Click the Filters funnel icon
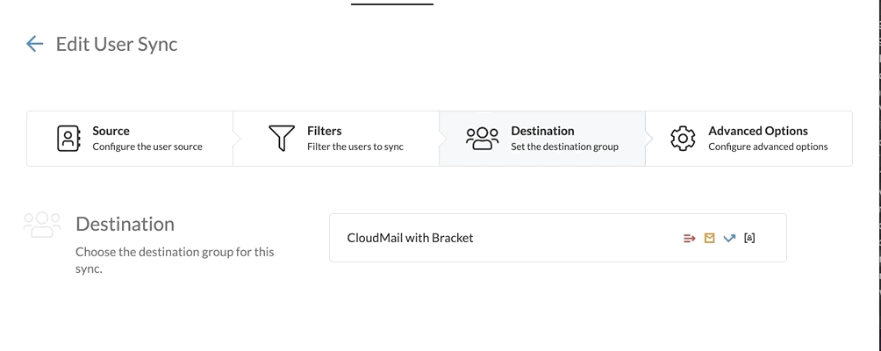Image resolution: width=881 pixels, height=351 pixels. (282, 139)
